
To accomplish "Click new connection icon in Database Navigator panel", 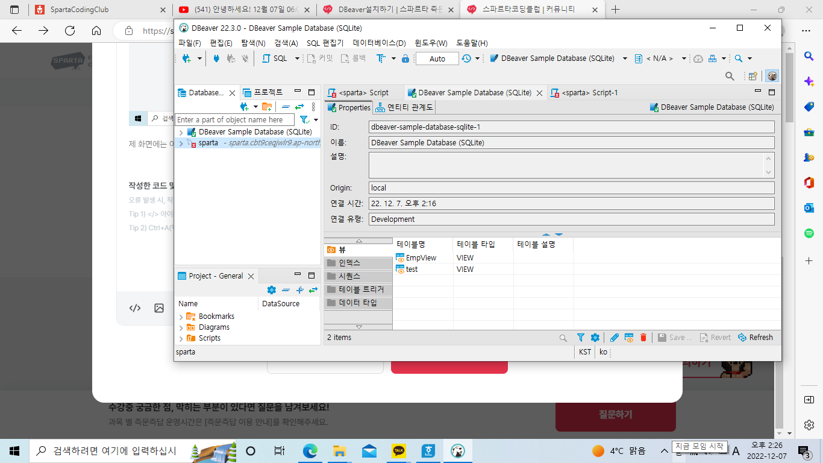I will point(244,107).
